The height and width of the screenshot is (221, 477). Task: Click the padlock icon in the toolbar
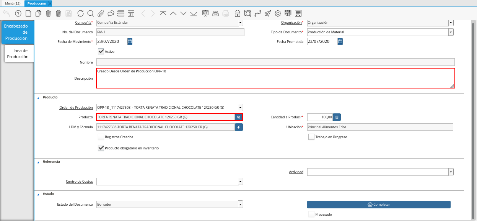[x=238, y=13]
